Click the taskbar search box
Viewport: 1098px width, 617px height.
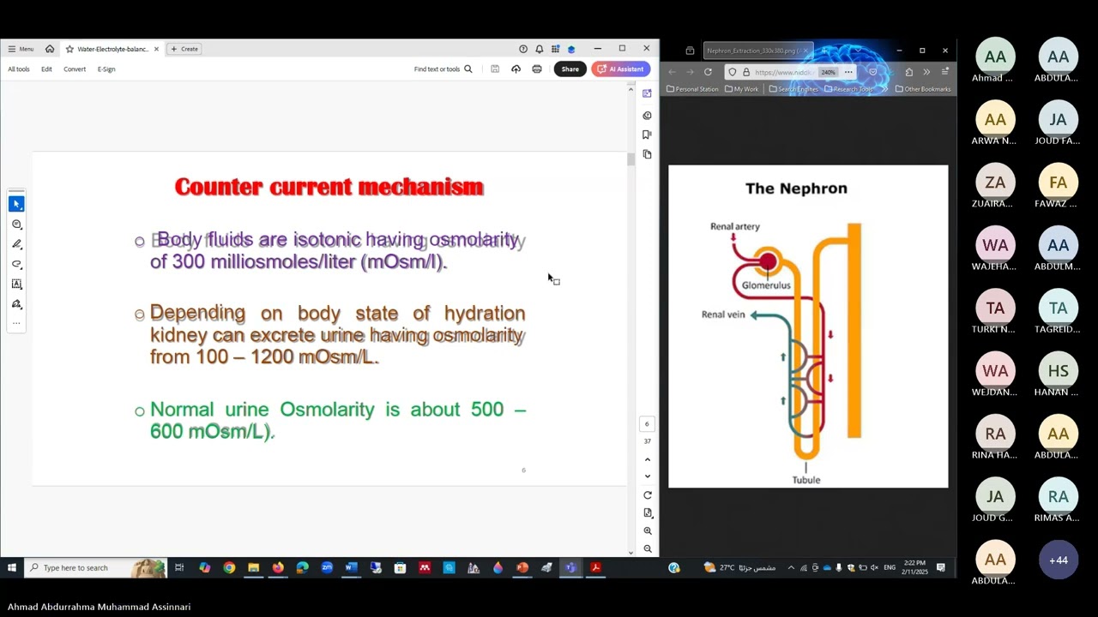click(x=95, y=567)
